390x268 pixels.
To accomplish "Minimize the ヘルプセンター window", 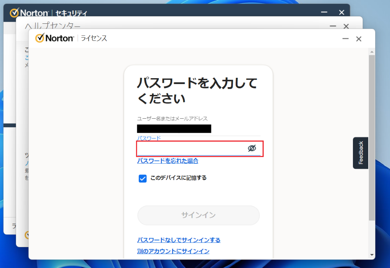I will [x=333, y=26].
